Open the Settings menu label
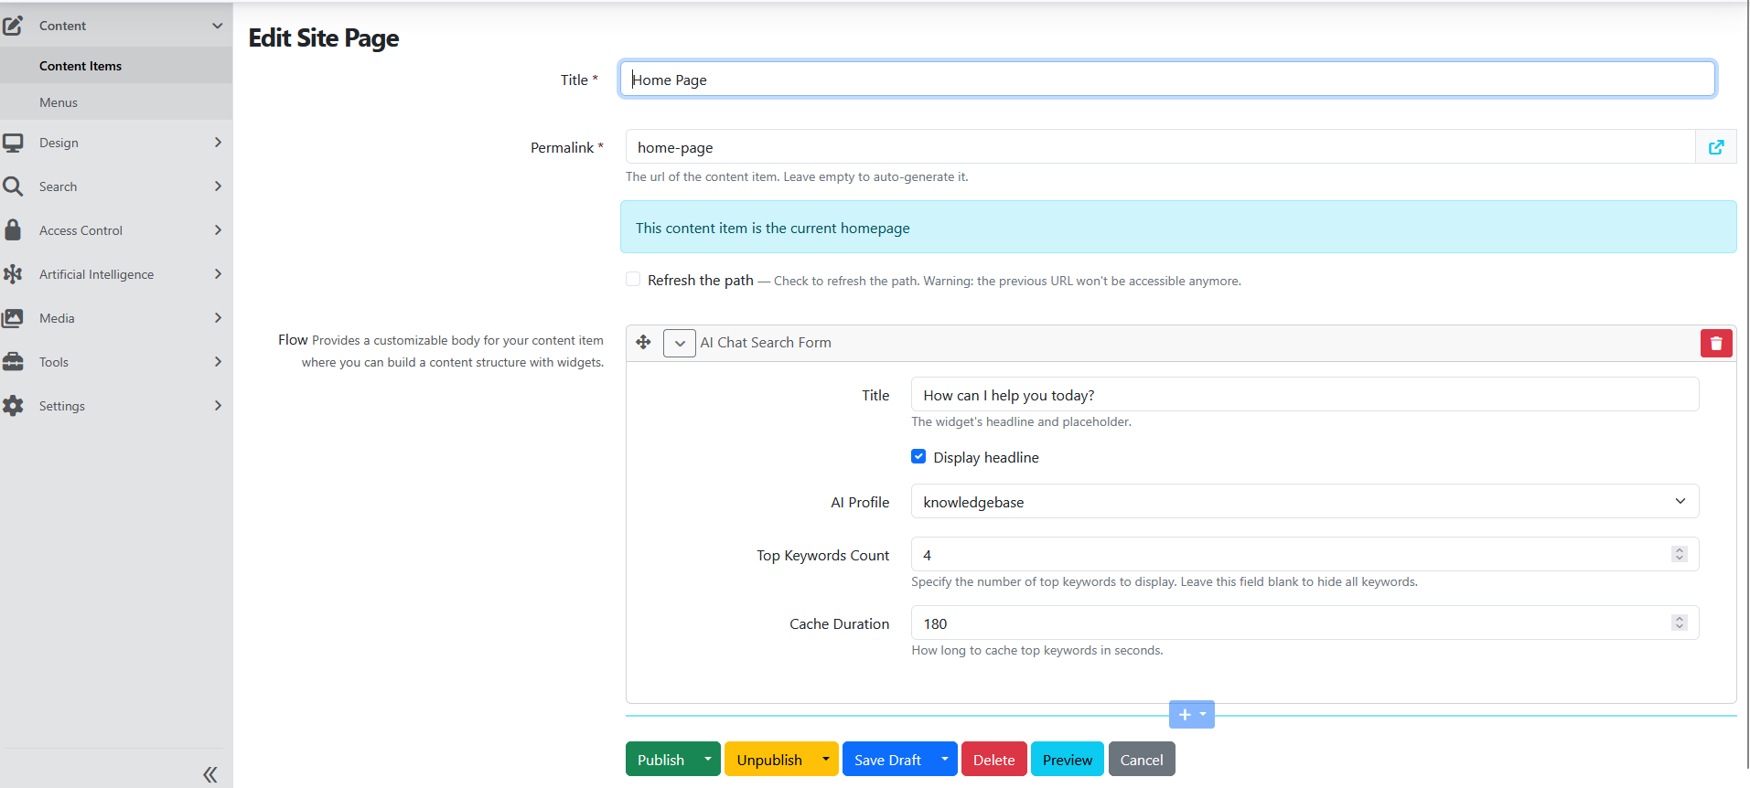This screenshot has height=788, width=1750. pyautogui.click(x=62, y=406)
